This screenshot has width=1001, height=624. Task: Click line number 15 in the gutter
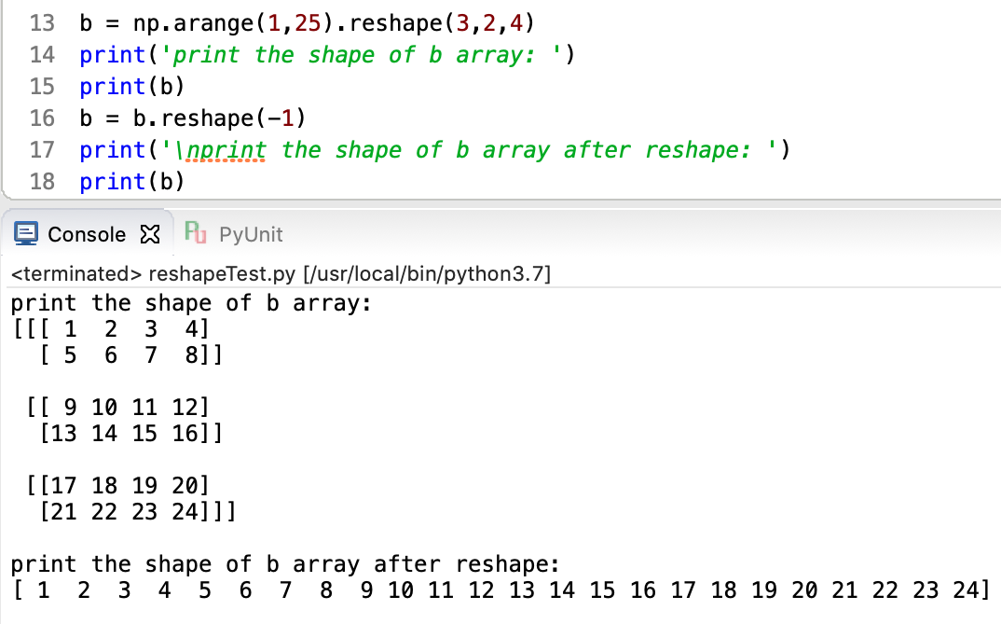point(42,86)
